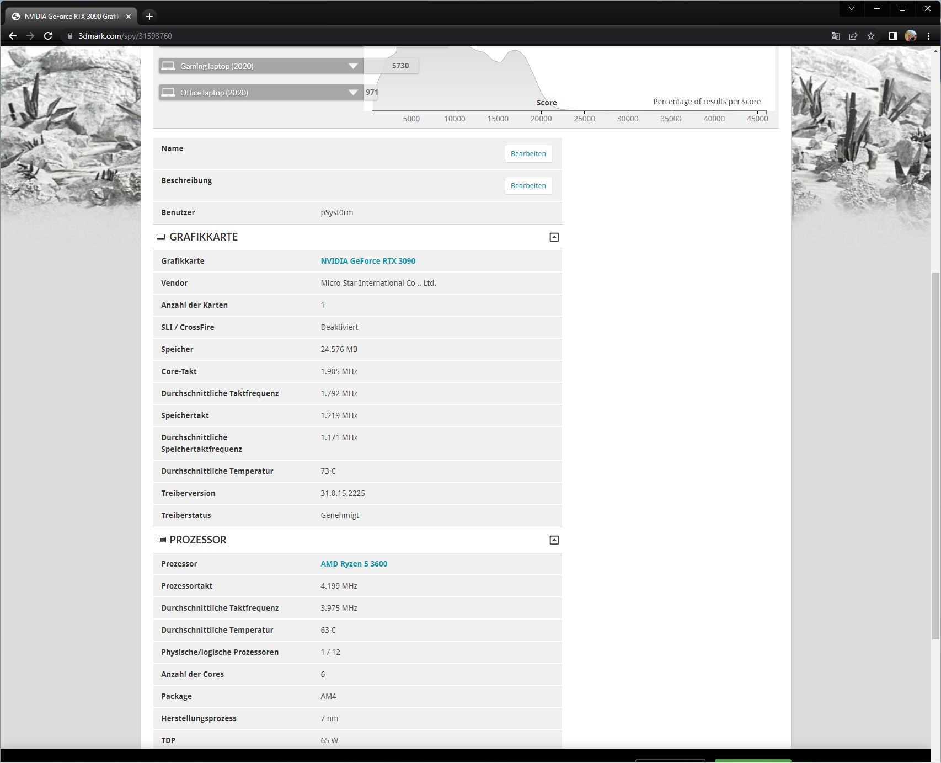Click the TDP value 65 W
The image size is (941, 763).
pos(329,740)
